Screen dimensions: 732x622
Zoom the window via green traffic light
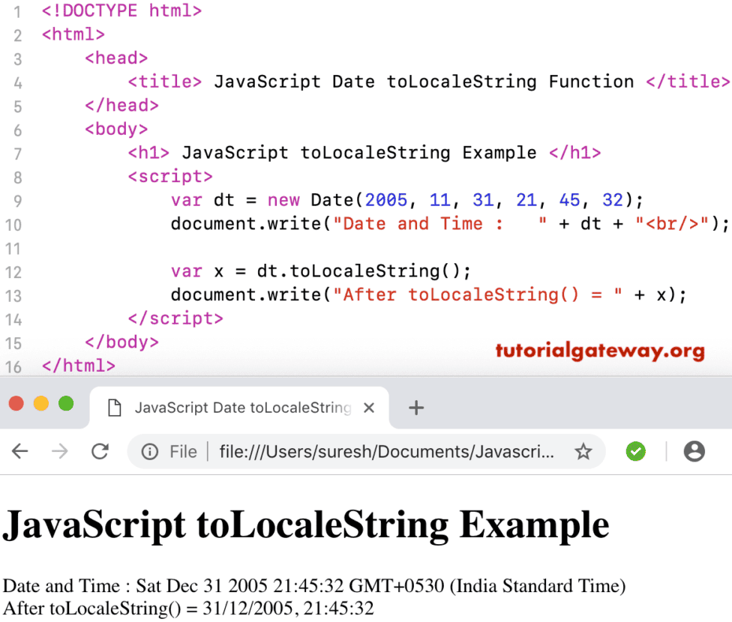(x=66, y=402)
